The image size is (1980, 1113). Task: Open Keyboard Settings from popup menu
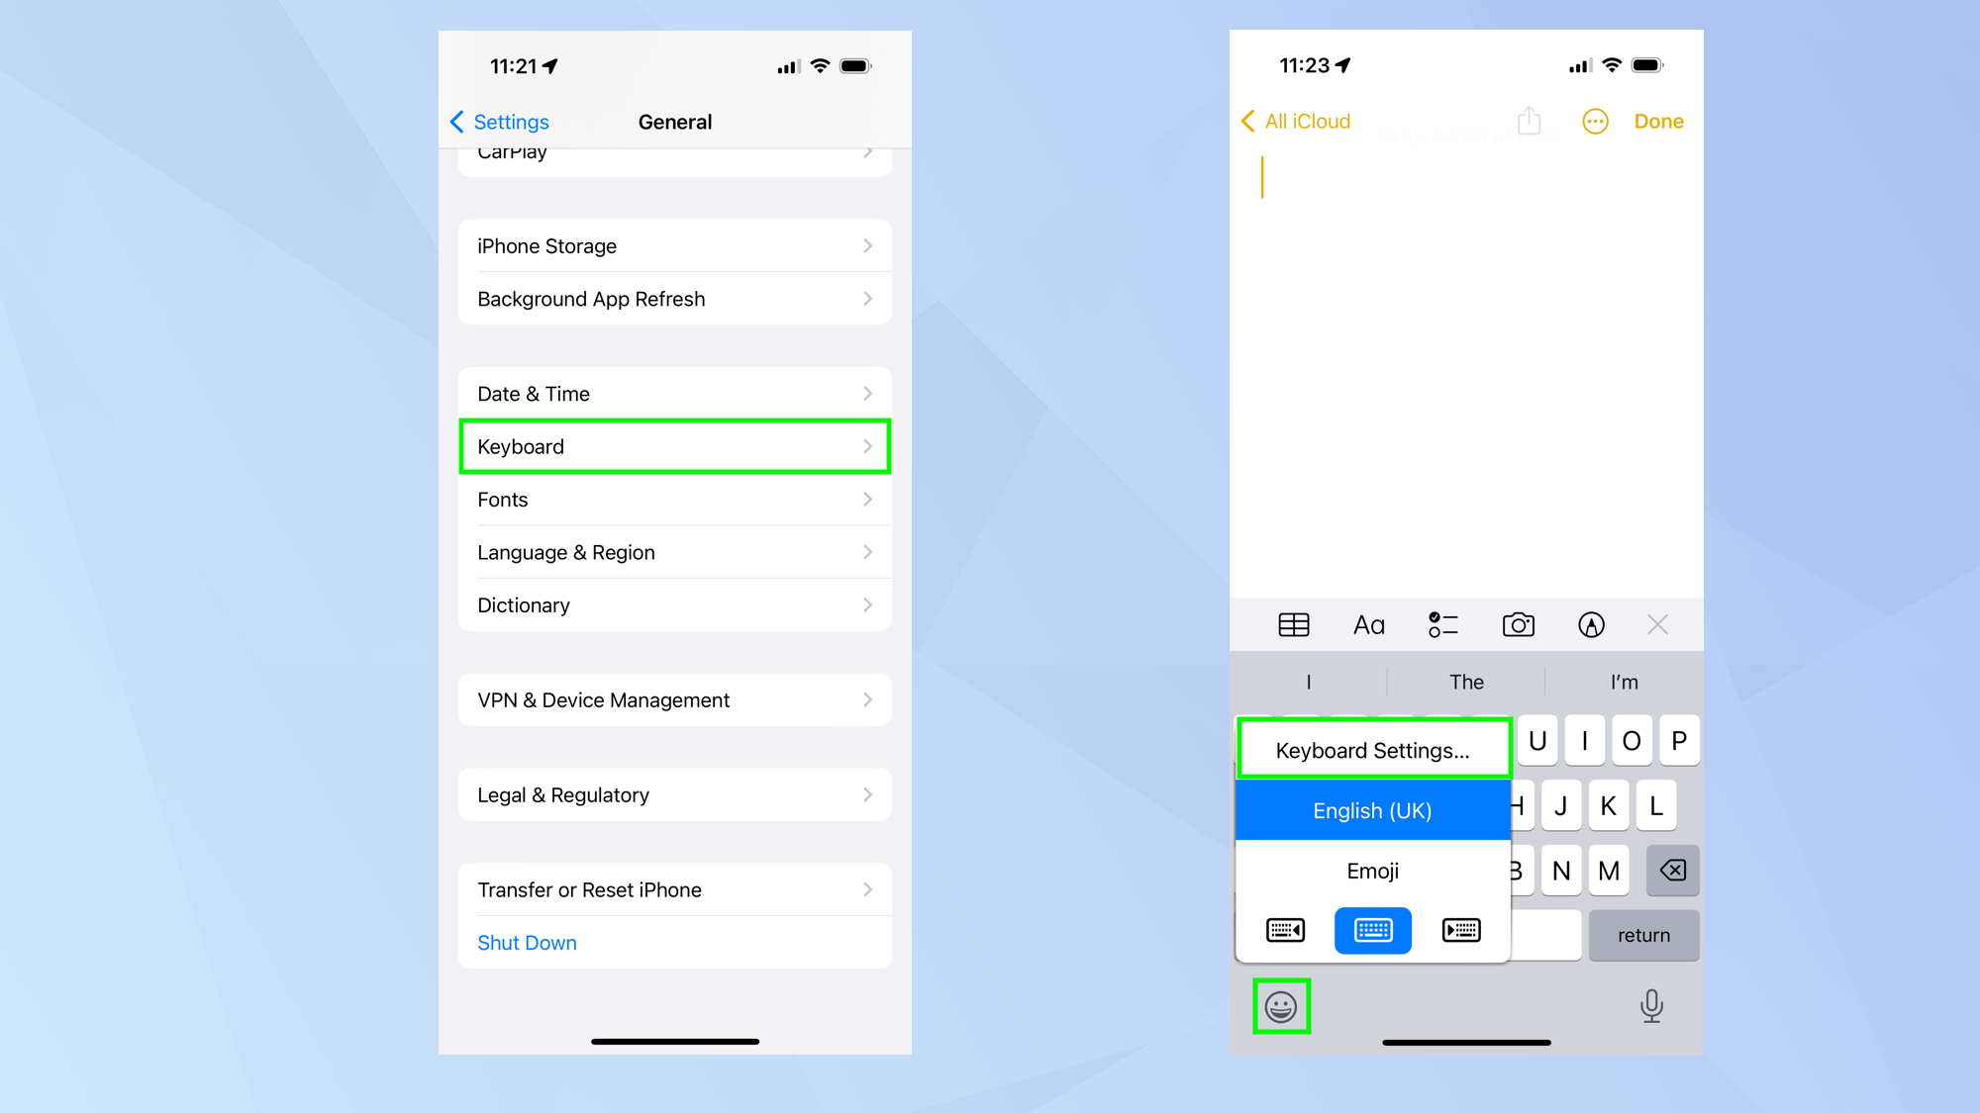(1372, 749)
